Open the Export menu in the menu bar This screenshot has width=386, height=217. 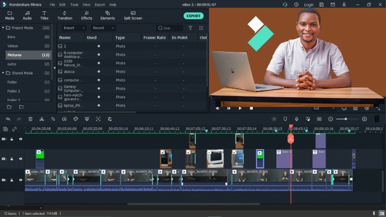click(100, 5)
